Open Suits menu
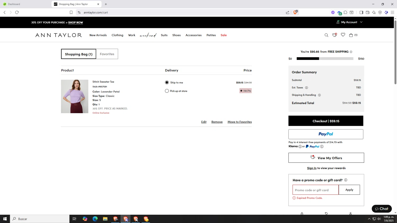 pos(164,35)
